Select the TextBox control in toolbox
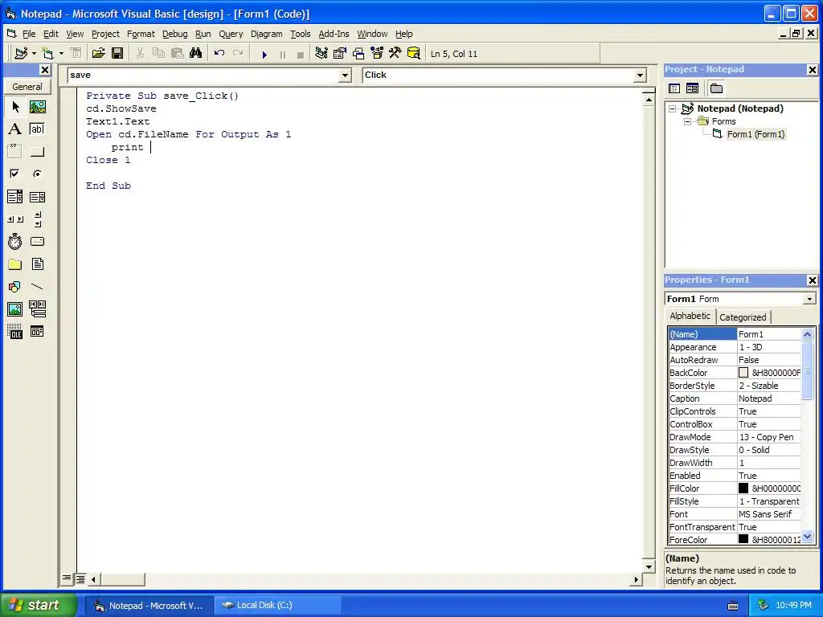The height and width of the screenshot is (617, 823). click(x=37, y=129)
